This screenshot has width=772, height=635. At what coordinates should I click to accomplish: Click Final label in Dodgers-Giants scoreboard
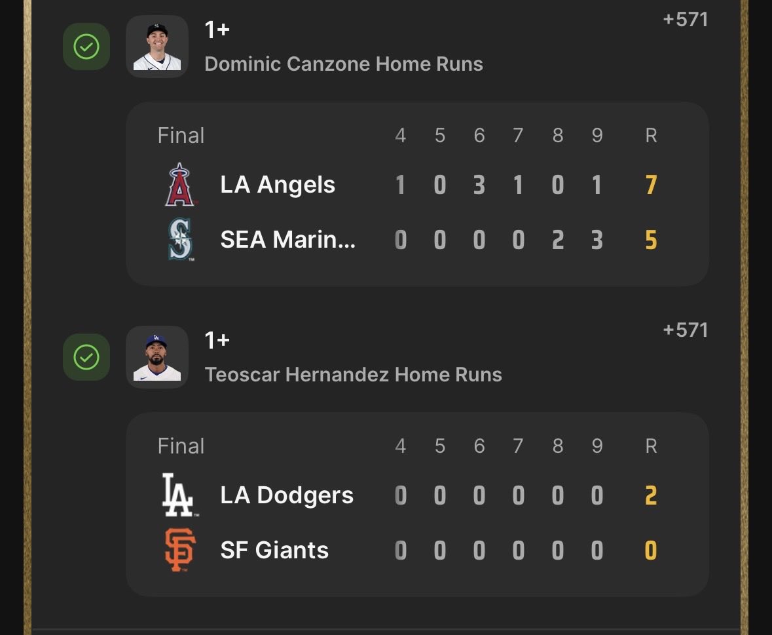coord(181,446)
